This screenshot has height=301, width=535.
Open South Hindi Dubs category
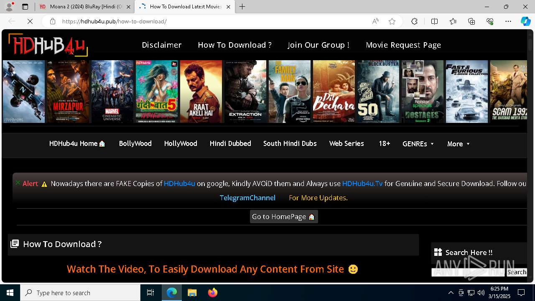pyautogui.click(x=290, y=143)
